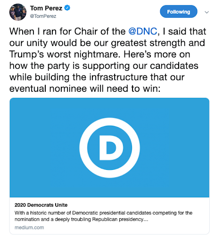Click the word "infrastructure" in the tweet

118,77
